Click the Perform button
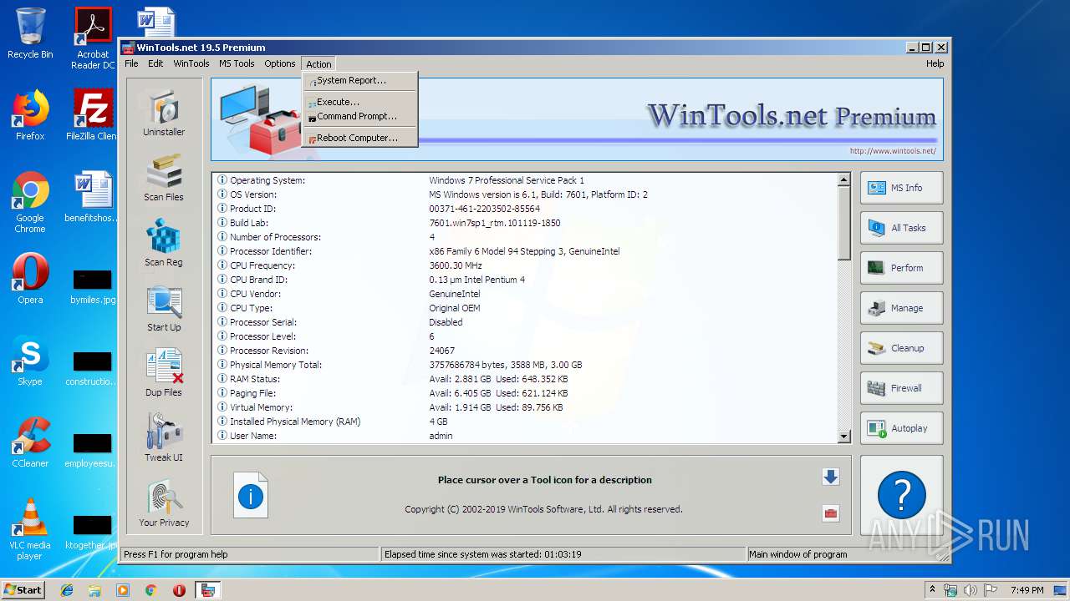1070x601 pixels. click(902, 268)
